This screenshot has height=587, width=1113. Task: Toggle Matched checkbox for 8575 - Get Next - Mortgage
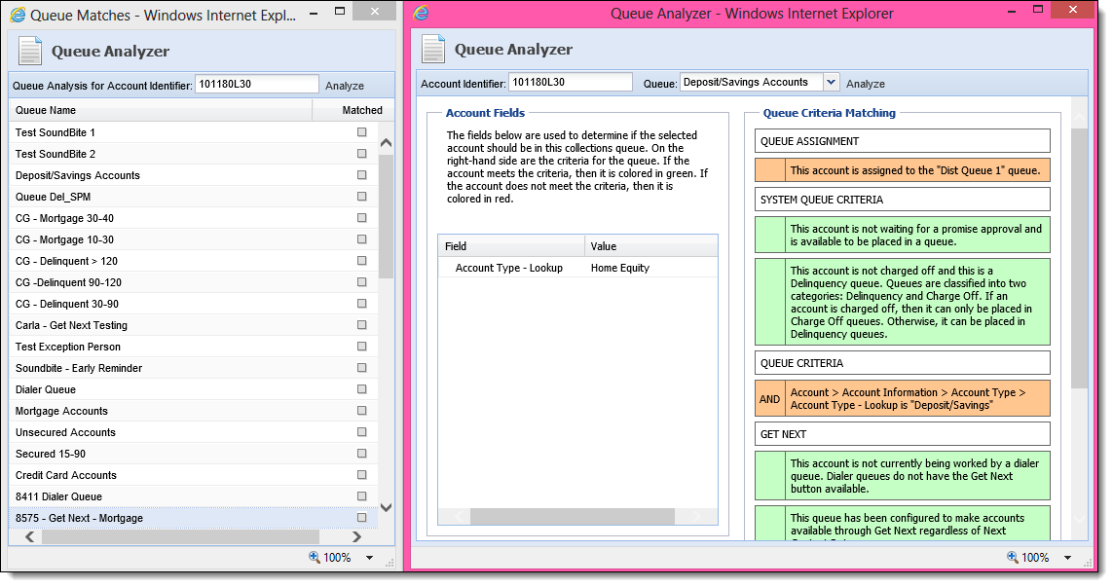362,518
